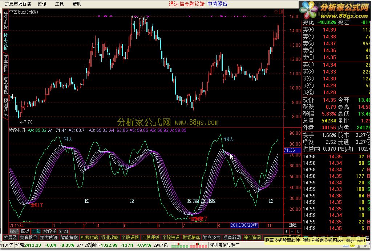
Task: Open the 扩展市场行情 menu
Action: [x=18, y=4]
